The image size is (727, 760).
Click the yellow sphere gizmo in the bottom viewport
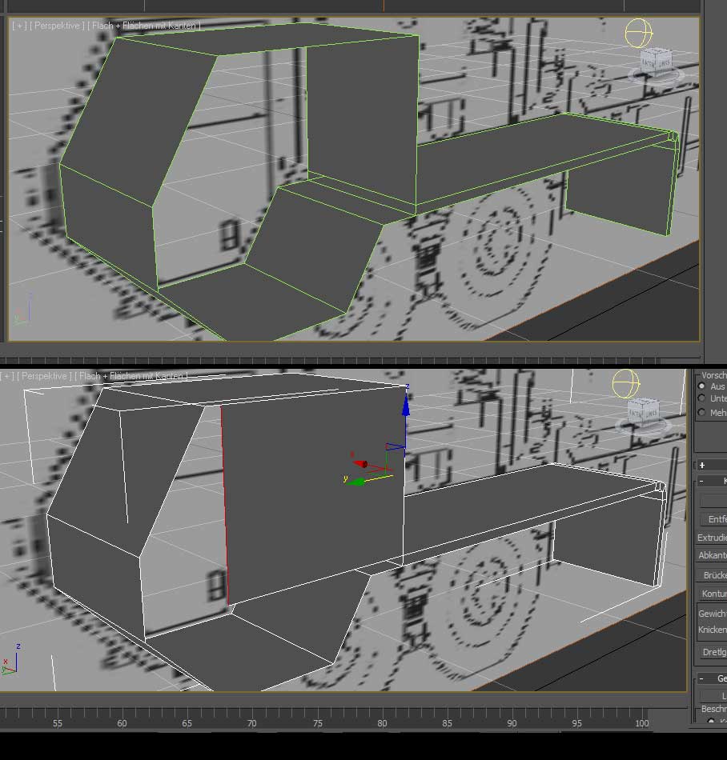pos(625,382)
